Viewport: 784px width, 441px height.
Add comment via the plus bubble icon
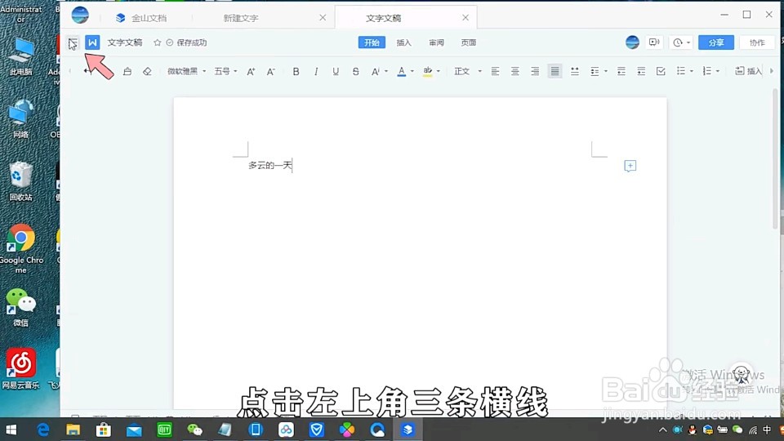pos(630,166)
